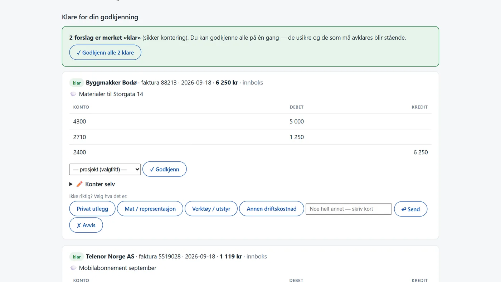Approve the Byggmakker Bodø invoice with Godkjenn
Screen dimensions: 501x282
165,169
